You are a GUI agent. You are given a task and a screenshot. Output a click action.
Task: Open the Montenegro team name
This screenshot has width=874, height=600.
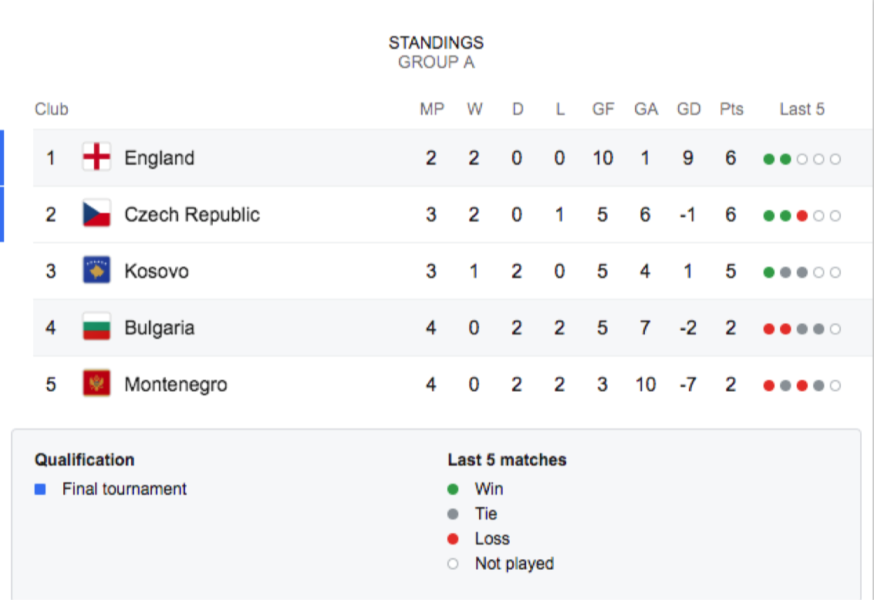pos(176,384)
